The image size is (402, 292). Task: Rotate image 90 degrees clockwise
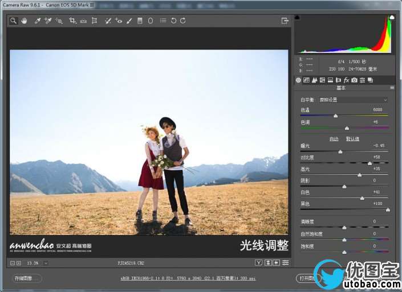[x=183, y=20]
